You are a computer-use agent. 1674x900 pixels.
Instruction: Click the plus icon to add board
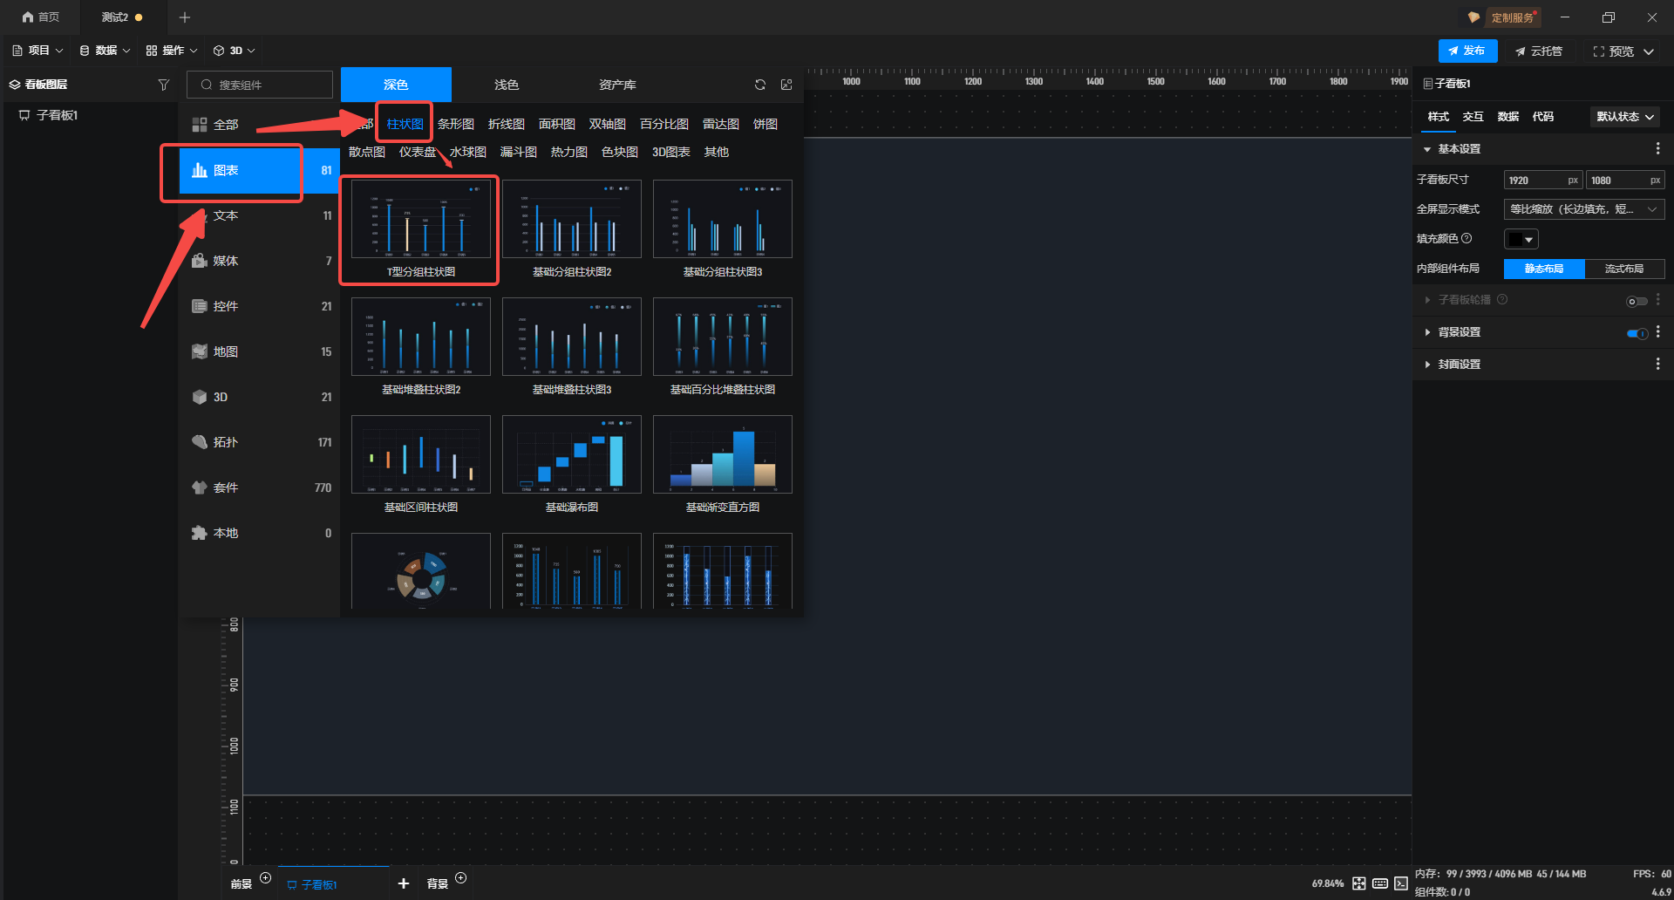(403, 883)
